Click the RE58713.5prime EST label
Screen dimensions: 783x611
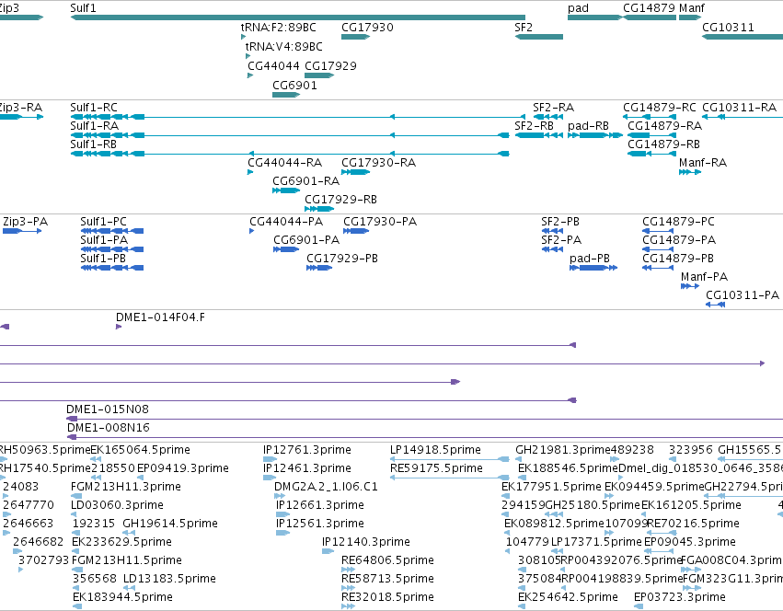coord(387,579)
